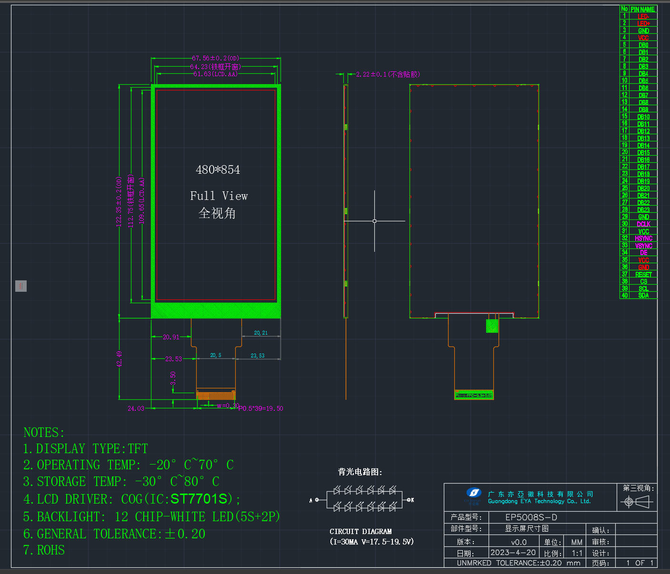
Task: Select the "480*854" resolution text
Action: [218, 170]
